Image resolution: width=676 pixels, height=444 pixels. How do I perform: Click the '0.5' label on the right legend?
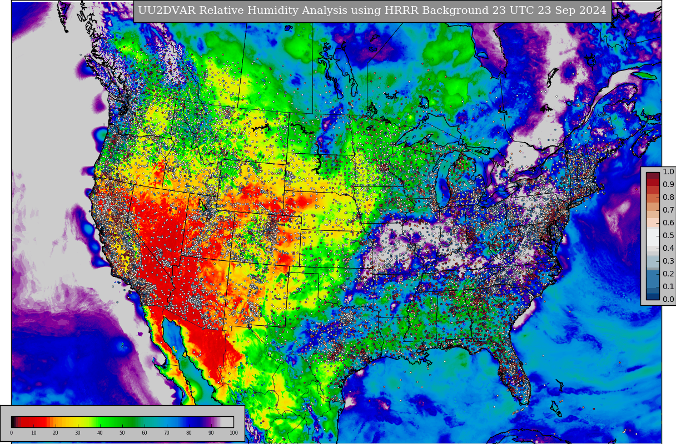668,236
